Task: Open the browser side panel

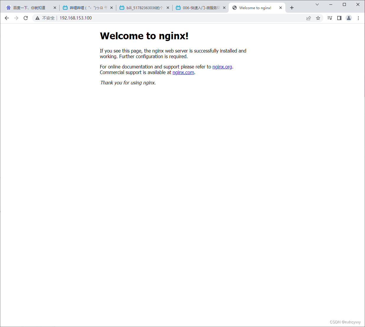Action: point(339,18)
